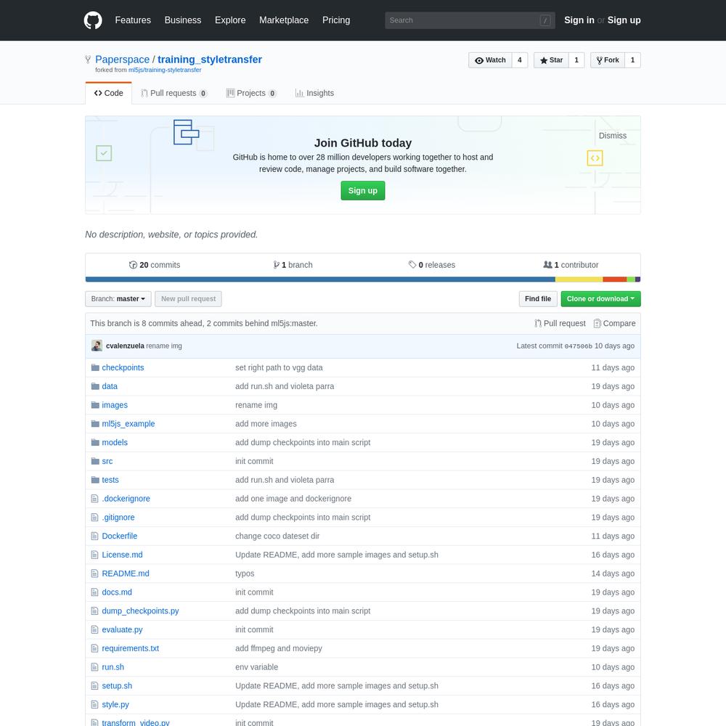Click the evaluate.py file icon
Image resolution: width=726 pixels, height=726 pixels.
pos(95,629)
